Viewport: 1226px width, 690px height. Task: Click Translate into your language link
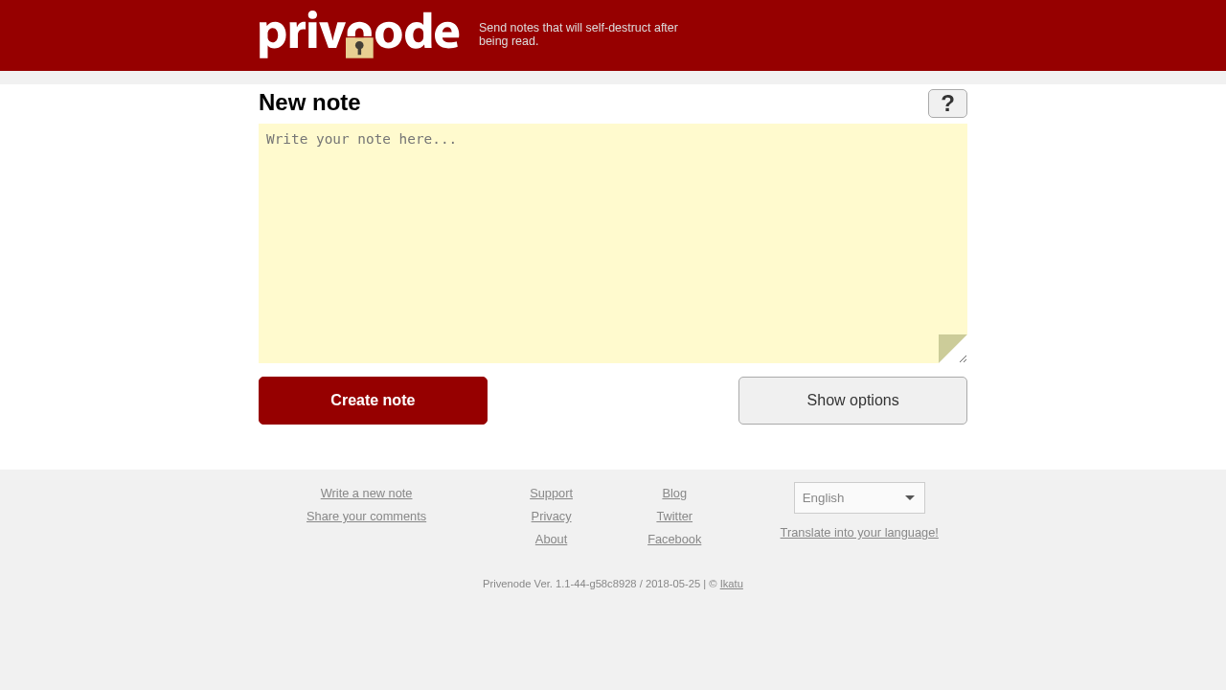click(858, 531)
